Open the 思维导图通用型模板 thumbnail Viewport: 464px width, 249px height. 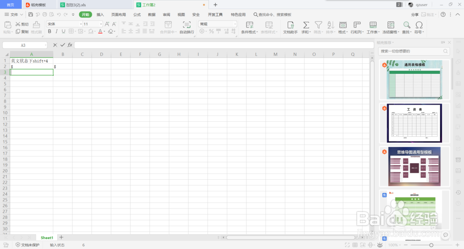pos(414,167)
